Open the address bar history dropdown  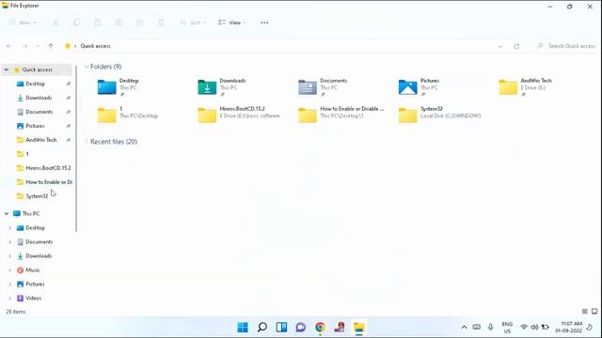pos(500,46)
